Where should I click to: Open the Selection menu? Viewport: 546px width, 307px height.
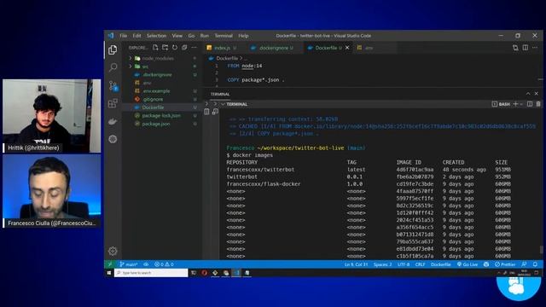tap(156, 36)
